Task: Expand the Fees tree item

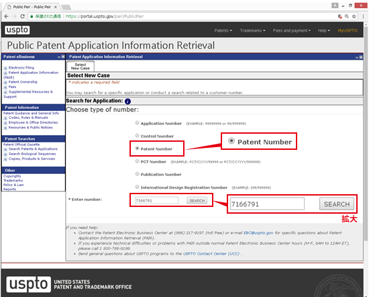Action: click(x=5, y=87)
